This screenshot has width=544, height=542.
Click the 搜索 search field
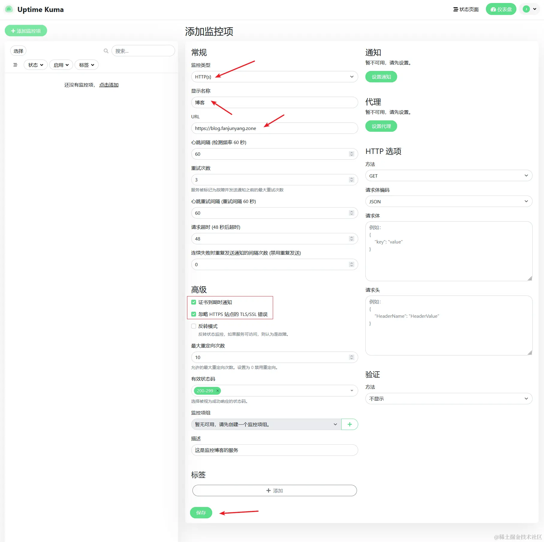click(143, 51)
